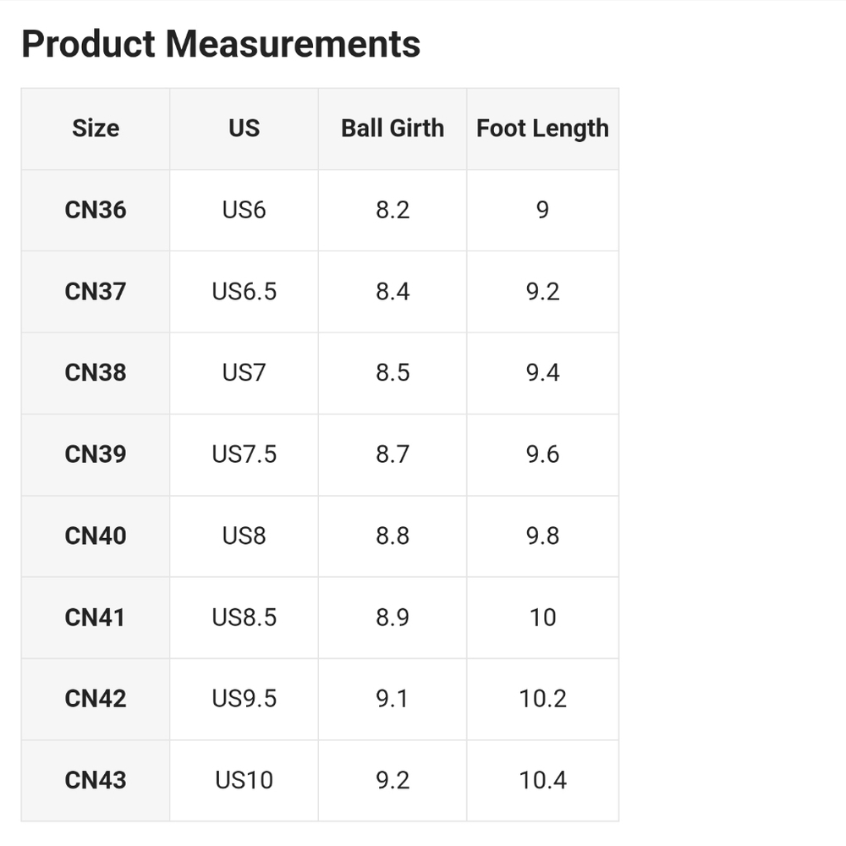Click the CN38 size cell
846x846 pixels.
tap(96, 373)
